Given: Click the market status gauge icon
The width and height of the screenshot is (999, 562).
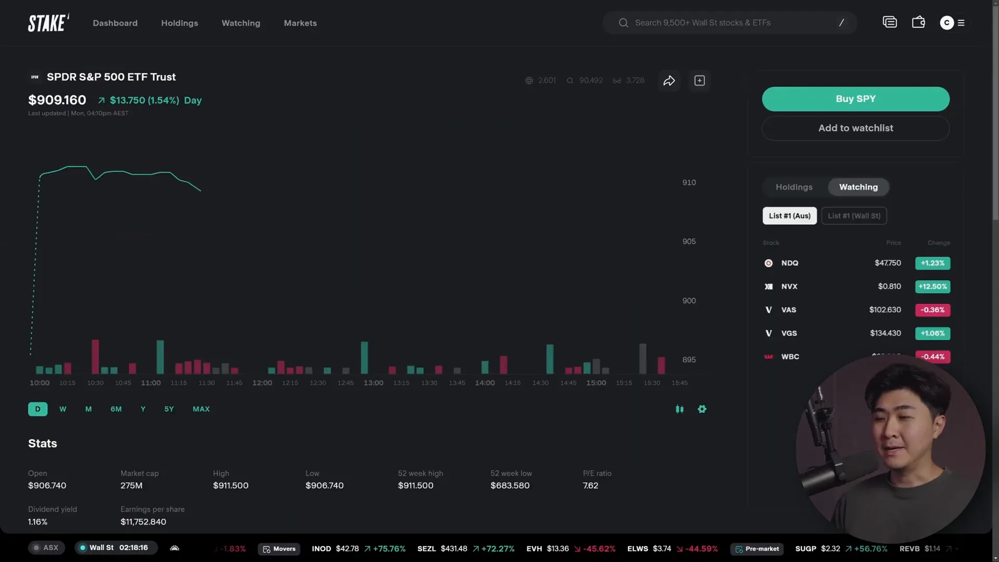Looking at the screenshot, I should pos(175,548).
